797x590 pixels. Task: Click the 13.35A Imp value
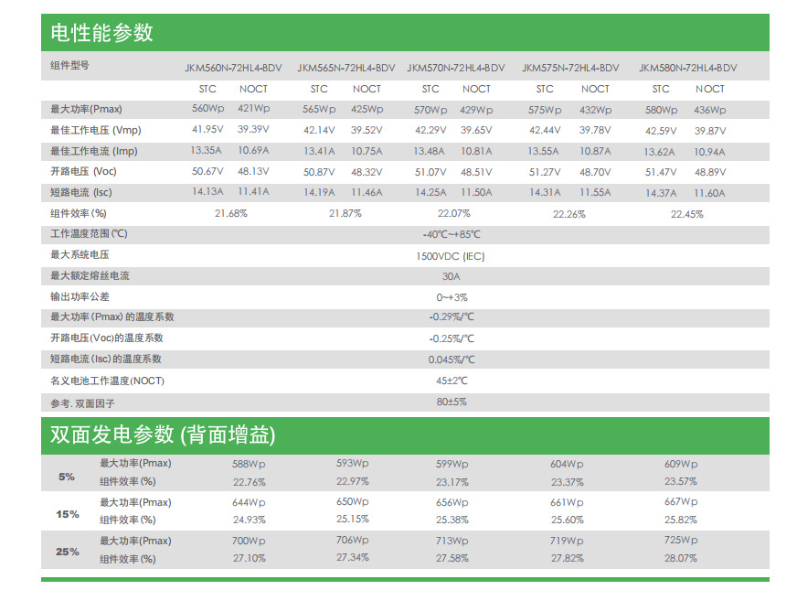point(206,151)
